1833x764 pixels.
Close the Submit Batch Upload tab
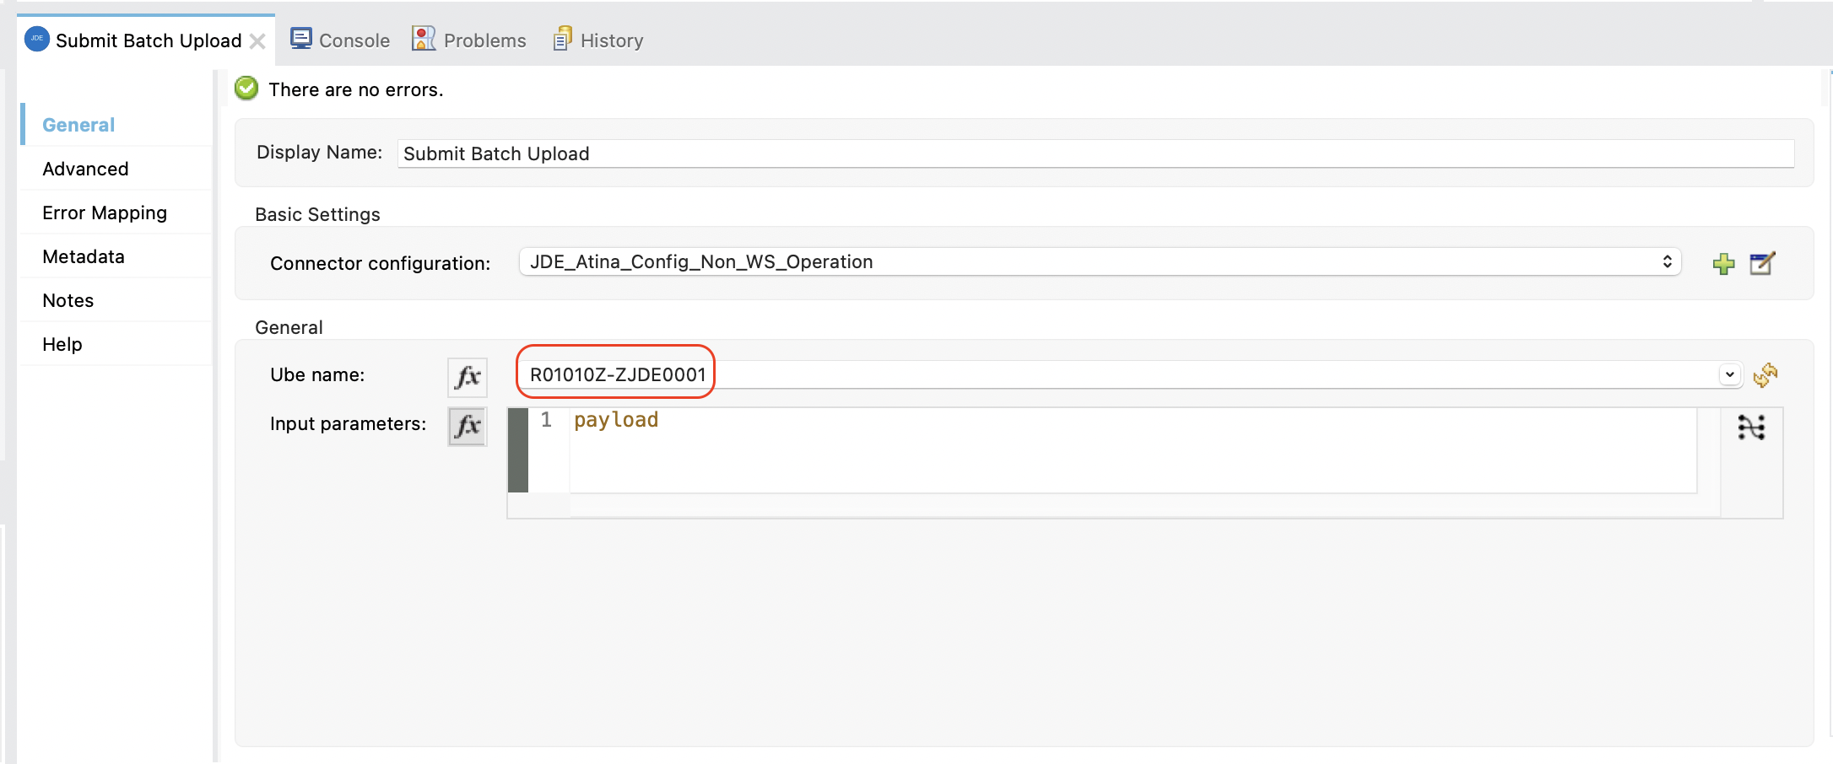click(x=258, y=41)
